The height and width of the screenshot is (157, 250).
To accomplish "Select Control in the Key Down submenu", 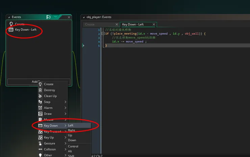I will click(x=79, y=146).
